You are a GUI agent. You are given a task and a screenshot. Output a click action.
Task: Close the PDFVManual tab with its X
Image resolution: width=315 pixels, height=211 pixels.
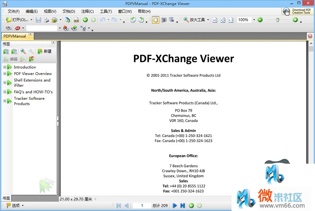click(x=30, y=34)
